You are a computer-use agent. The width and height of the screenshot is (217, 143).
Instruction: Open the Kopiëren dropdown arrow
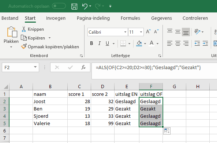49,38
